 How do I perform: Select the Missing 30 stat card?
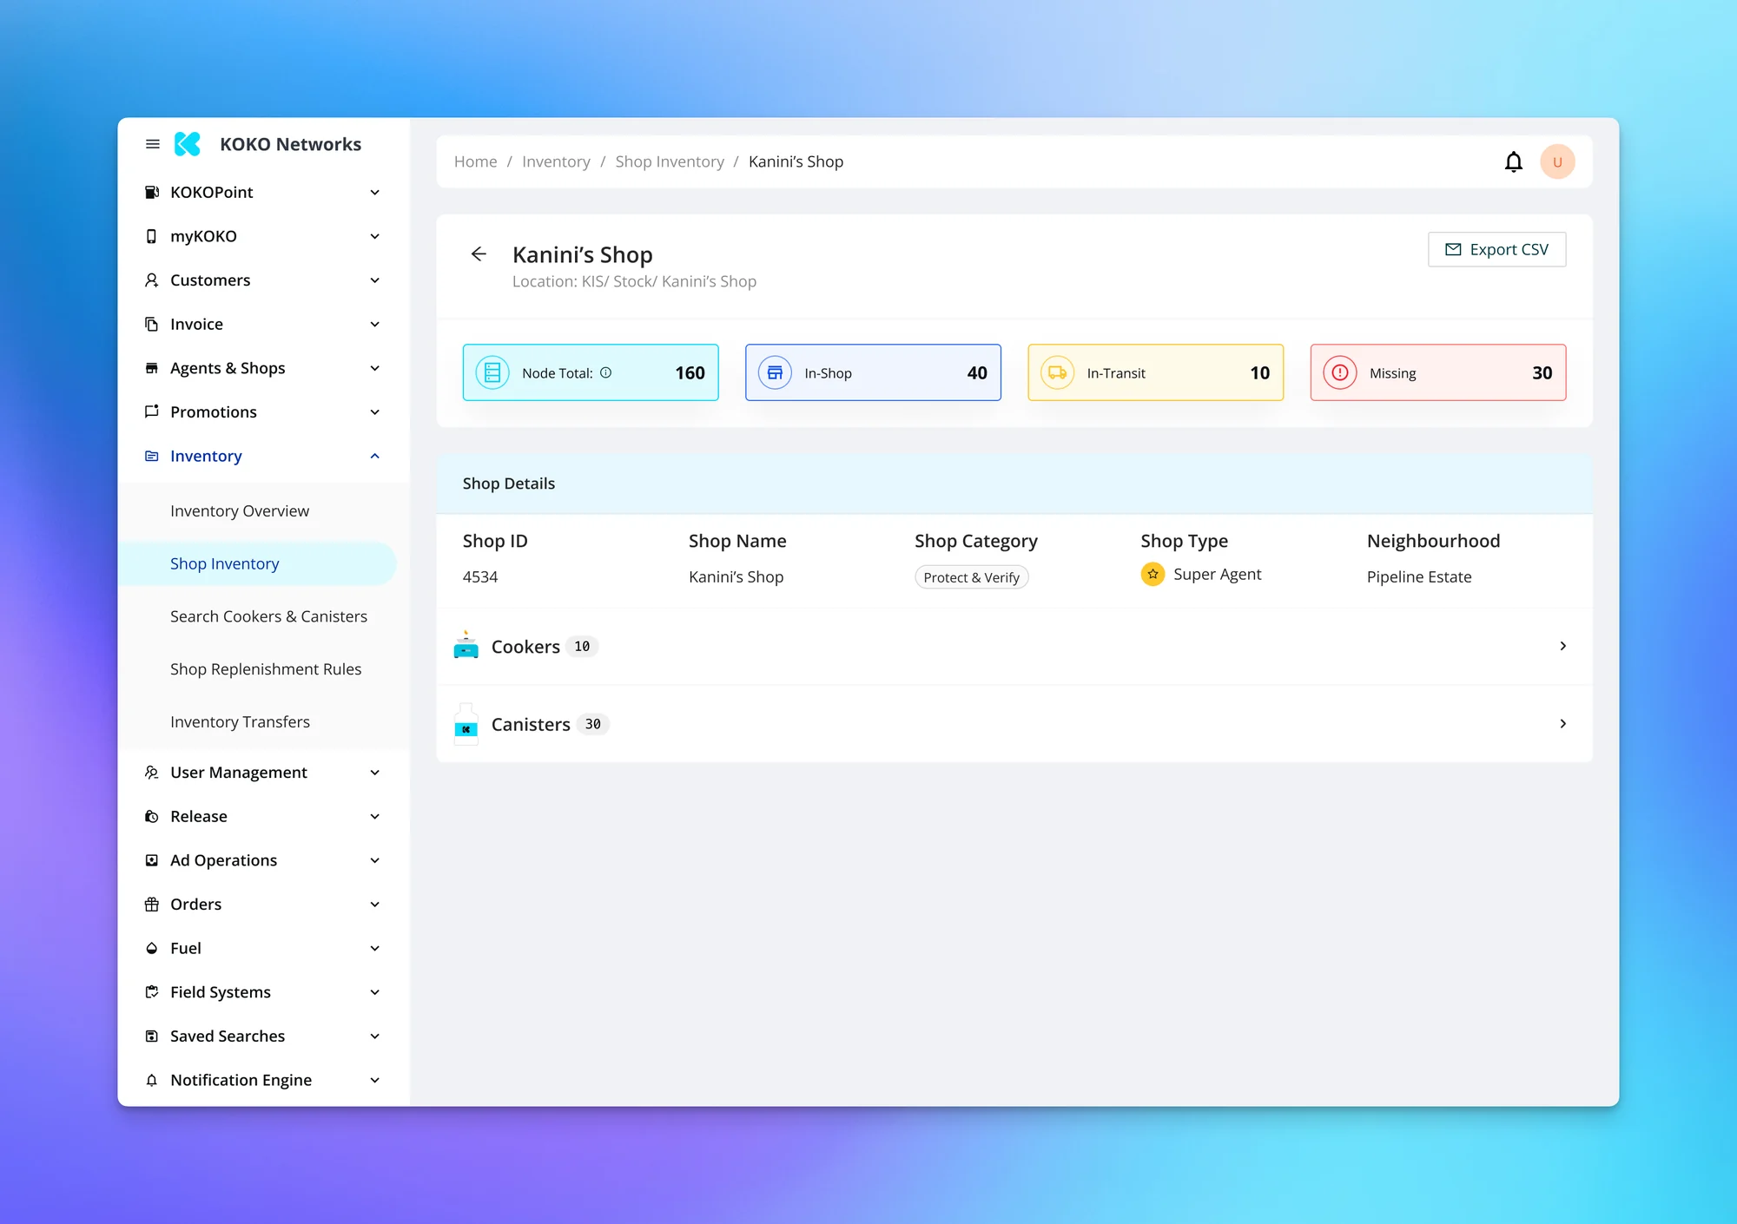pos(1438,372)
